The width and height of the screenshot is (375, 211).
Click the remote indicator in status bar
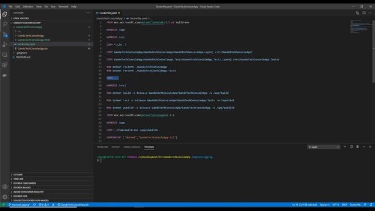coord(4,205)
